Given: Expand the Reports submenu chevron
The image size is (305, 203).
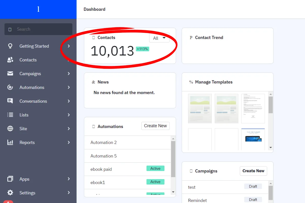Looking at the screenshot, I should point(69,142).
